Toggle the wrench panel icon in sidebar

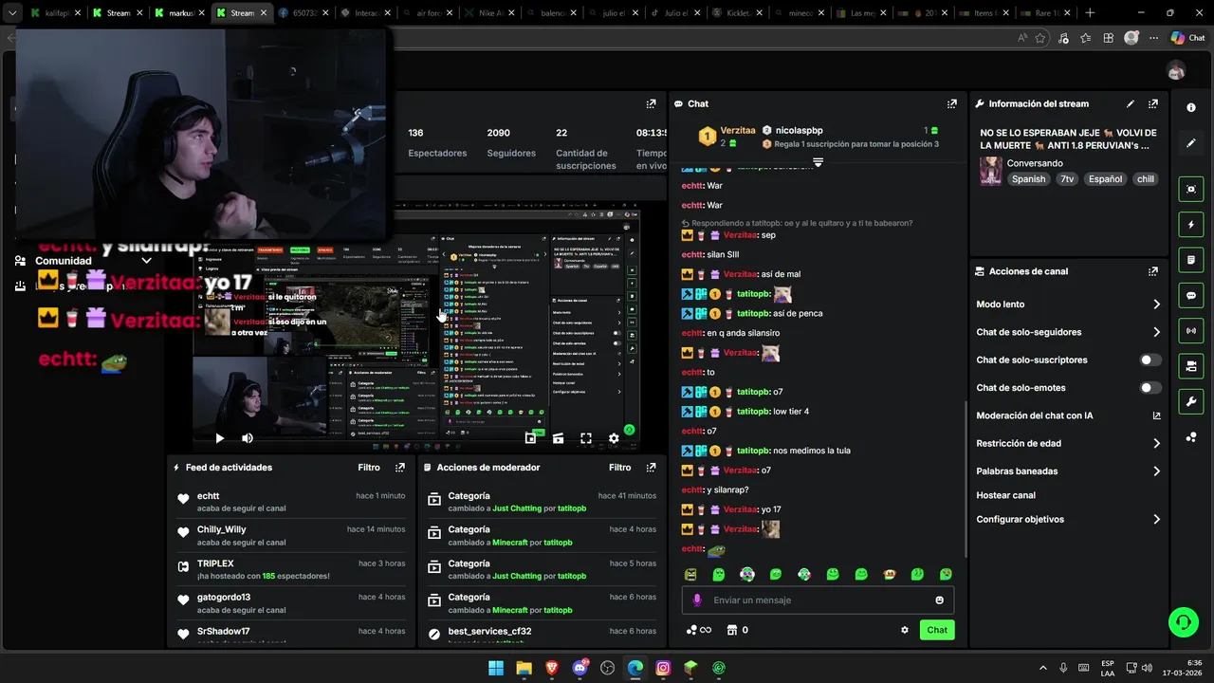pos(1191,401)
